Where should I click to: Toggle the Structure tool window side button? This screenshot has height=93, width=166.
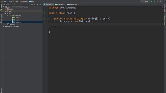1,19
